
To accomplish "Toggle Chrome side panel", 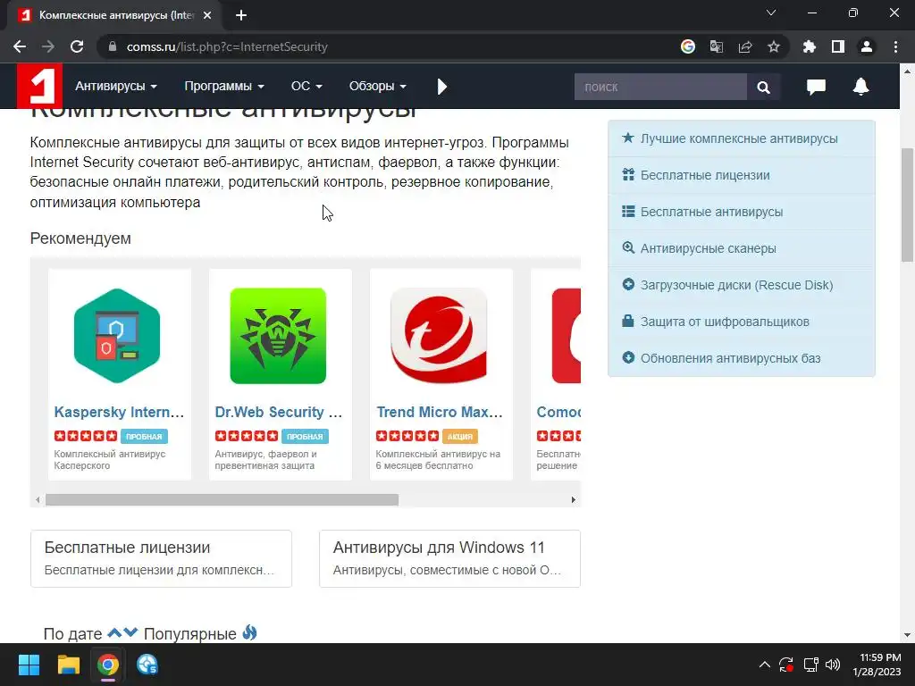I will 838,46.
